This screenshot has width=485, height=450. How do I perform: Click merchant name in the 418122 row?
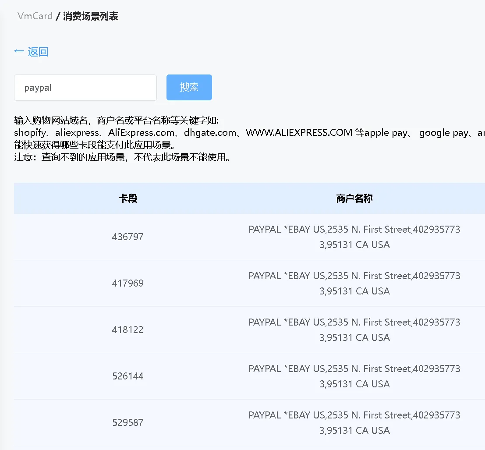354,330
